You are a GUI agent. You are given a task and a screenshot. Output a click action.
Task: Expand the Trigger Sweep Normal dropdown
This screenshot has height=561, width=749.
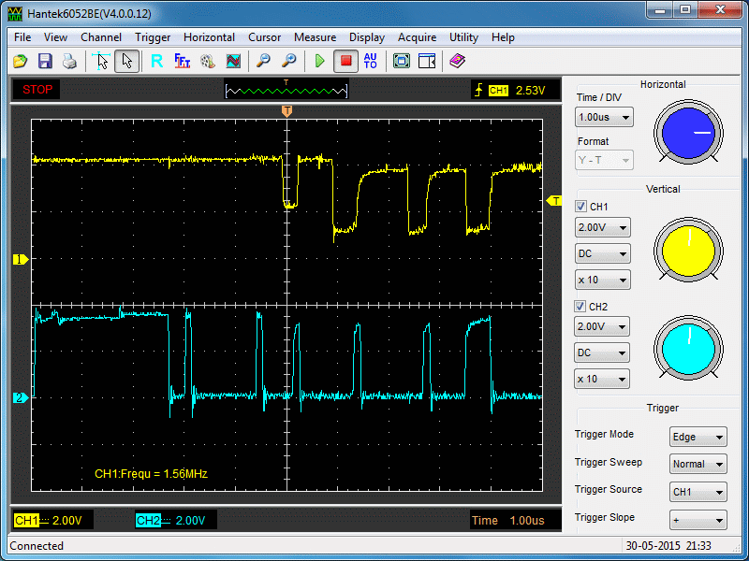[698, 464]
